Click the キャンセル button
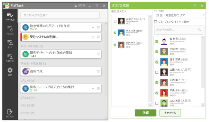The height and width of the screenshot is (122, 209). point(170,113)
